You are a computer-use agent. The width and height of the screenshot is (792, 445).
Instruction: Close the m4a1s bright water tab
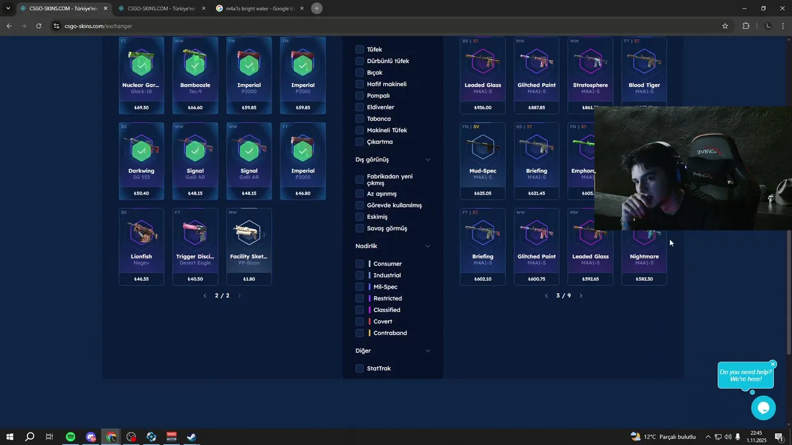(302, 9)
